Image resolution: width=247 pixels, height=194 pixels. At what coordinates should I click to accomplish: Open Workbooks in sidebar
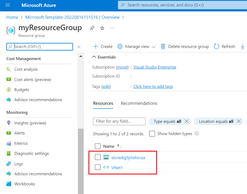pos(24,184)
